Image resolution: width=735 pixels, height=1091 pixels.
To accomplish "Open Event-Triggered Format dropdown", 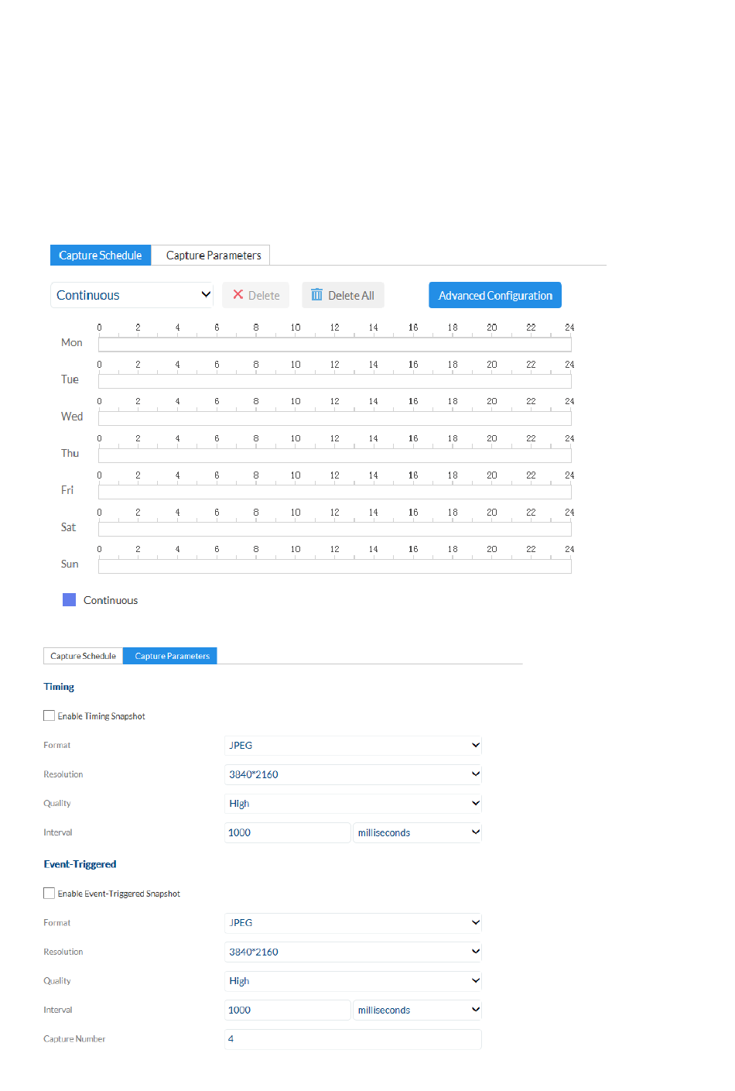I will coord(353,923).
